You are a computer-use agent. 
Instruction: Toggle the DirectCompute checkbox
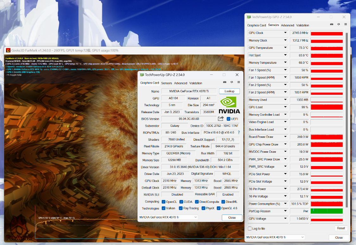[x=197, y=202]
